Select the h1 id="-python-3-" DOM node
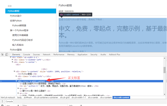167x106 pixels. (59, 86)
